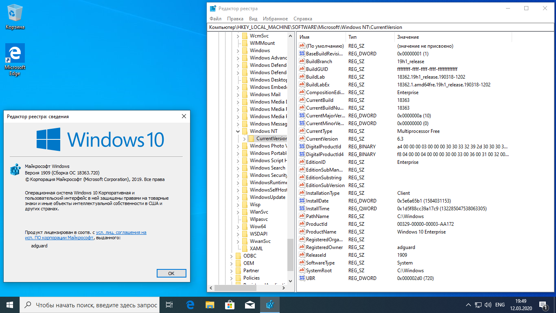Expand the Windows Mail tree node
This screenshot has width=556, height=313.
coord(238,95)
